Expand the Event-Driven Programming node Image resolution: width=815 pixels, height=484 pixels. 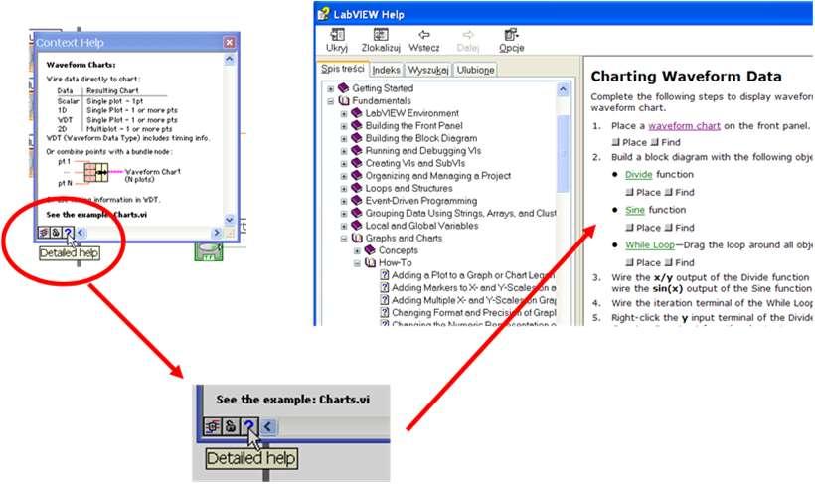344,201
